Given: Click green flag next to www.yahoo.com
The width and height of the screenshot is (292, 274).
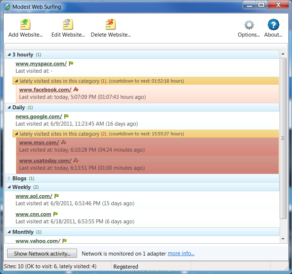Looking at the screenshot, I should 65,241.
